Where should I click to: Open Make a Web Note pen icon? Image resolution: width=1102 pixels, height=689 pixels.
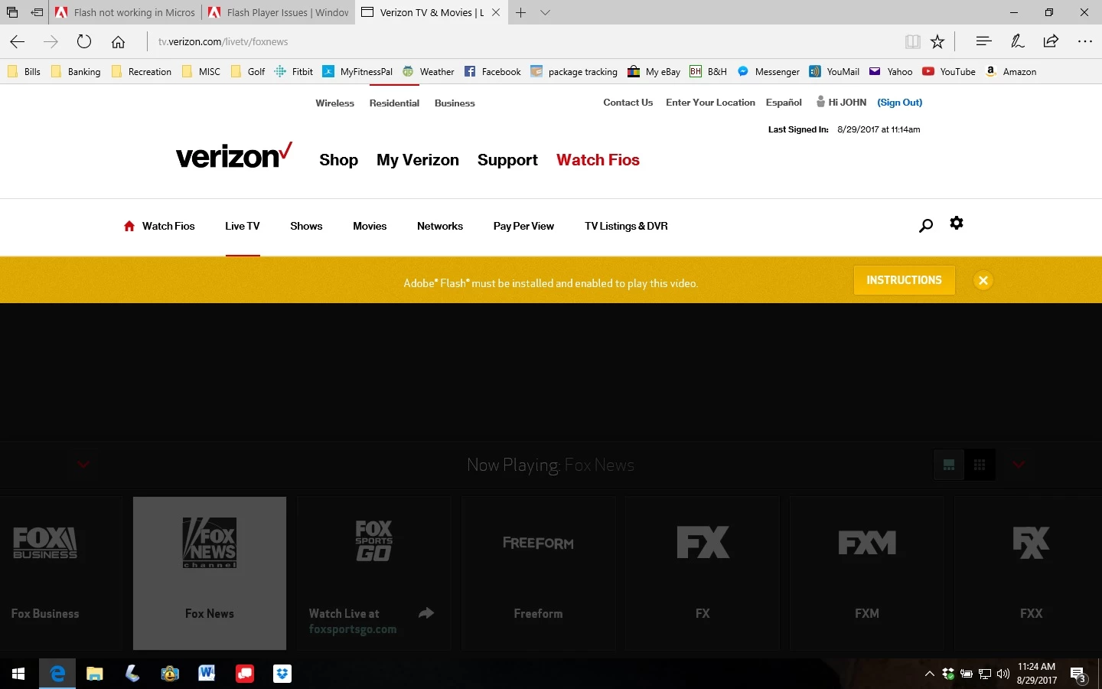click(1017, 41)
